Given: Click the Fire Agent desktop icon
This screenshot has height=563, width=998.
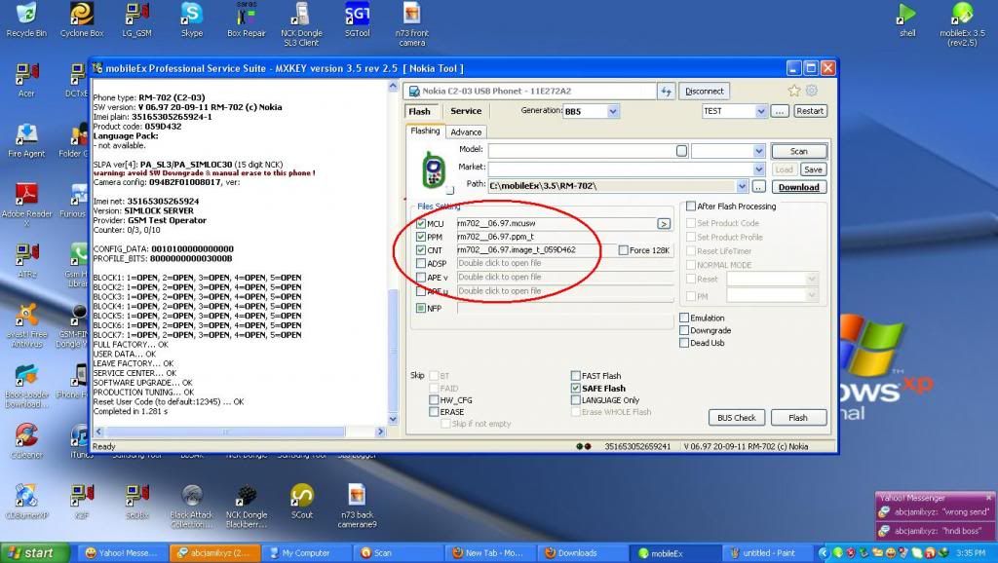Looking at the screenshot, I should click(26, 140).
